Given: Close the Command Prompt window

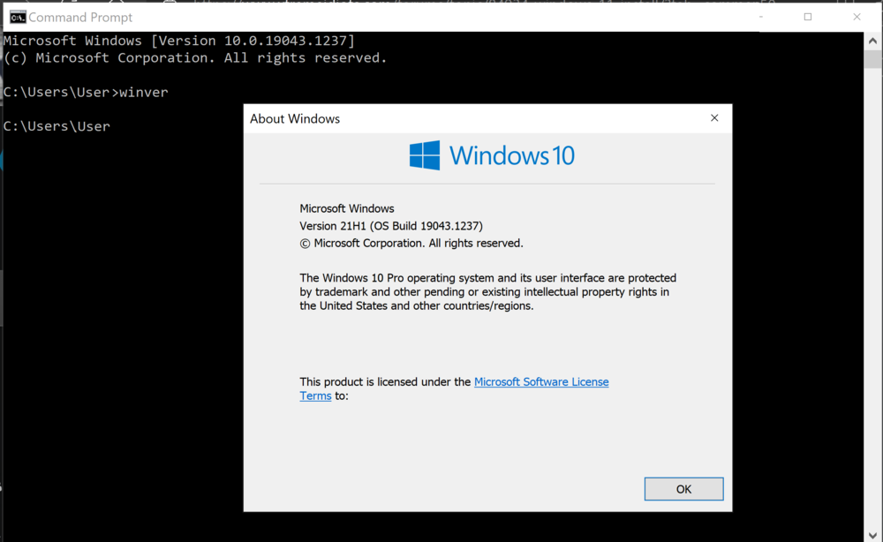Looking at the screenshot, I should pos(857,17).
